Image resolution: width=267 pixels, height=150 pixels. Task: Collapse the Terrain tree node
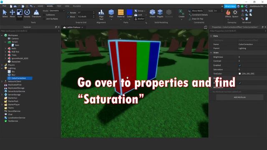[x=5, y=42]
